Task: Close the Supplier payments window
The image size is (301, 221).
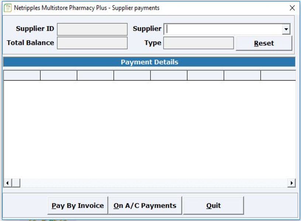Action: pos(292,8)
